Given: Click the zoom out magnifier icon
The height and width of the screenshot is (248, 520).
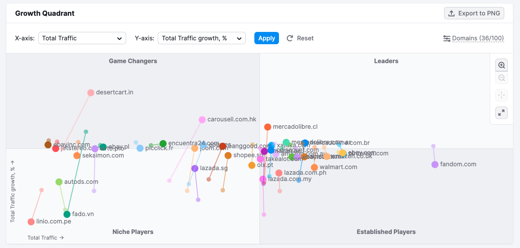Looking at the screenshot, I should 501,78.
